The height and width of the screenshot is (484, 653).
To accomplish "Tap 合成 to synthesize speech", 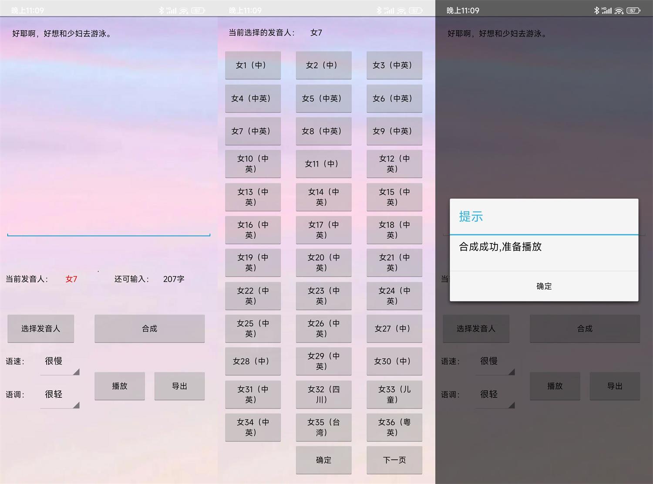I will (149, 328).
